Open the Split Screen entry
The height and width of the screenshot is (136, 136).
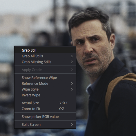pos(45,125)
